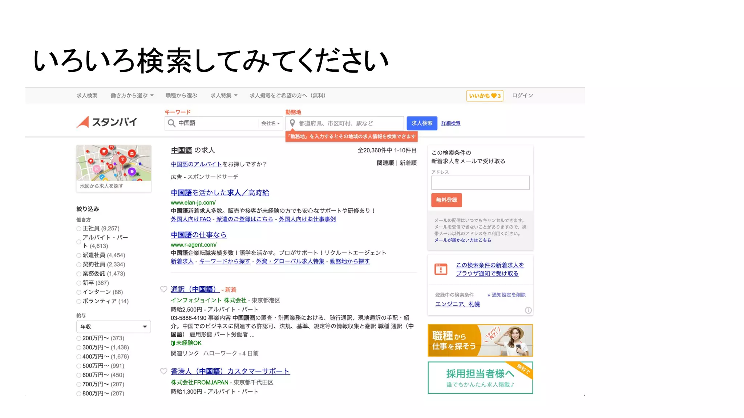Open ad 中国語を活かした求人／高時給
The height and width of the screenshot is (418, 744).
(220, 193)
